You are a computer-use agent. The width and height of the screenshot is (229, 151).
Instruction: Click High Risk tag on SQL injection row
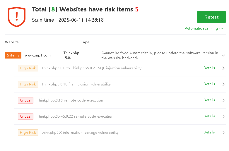[x=28, y=68]
